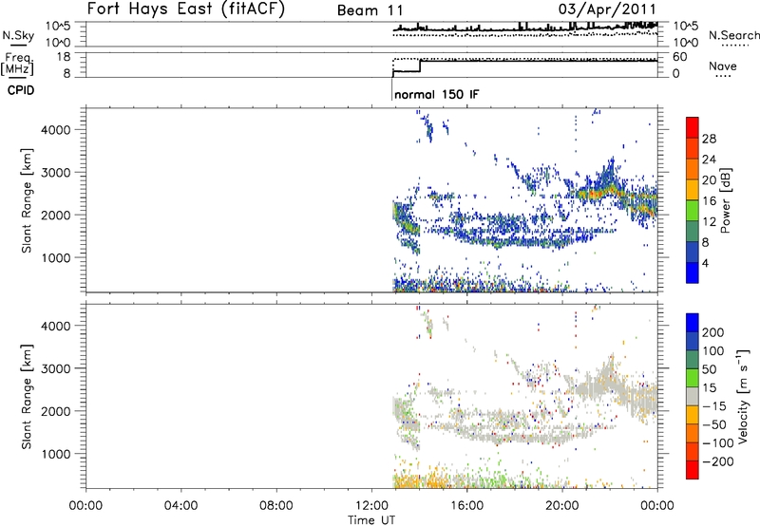Click the '4' tick on power colorbar
The image size is (760, 526).
pyautogui.click(x=705, y=263)
